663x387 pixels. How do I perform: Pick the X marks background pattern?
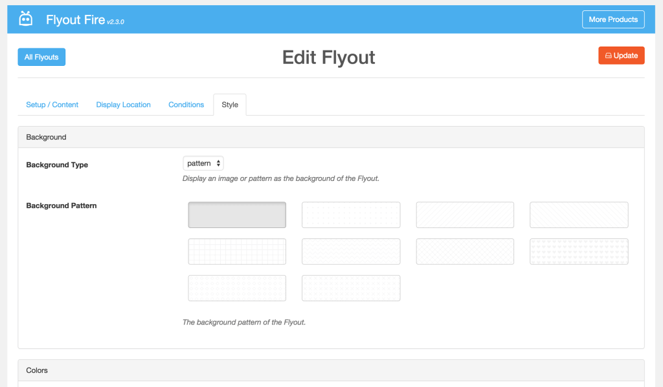coord(351,288)
